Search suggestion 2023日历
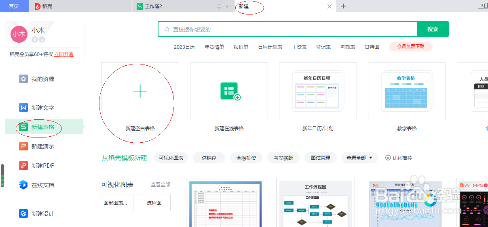This screenshot has height=227, width=488. point(184,47)
